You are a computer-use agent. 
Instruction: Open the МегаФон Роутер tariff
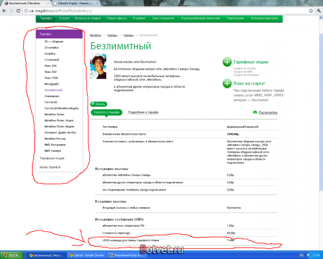pyautogui.click(x=55, y=139)
